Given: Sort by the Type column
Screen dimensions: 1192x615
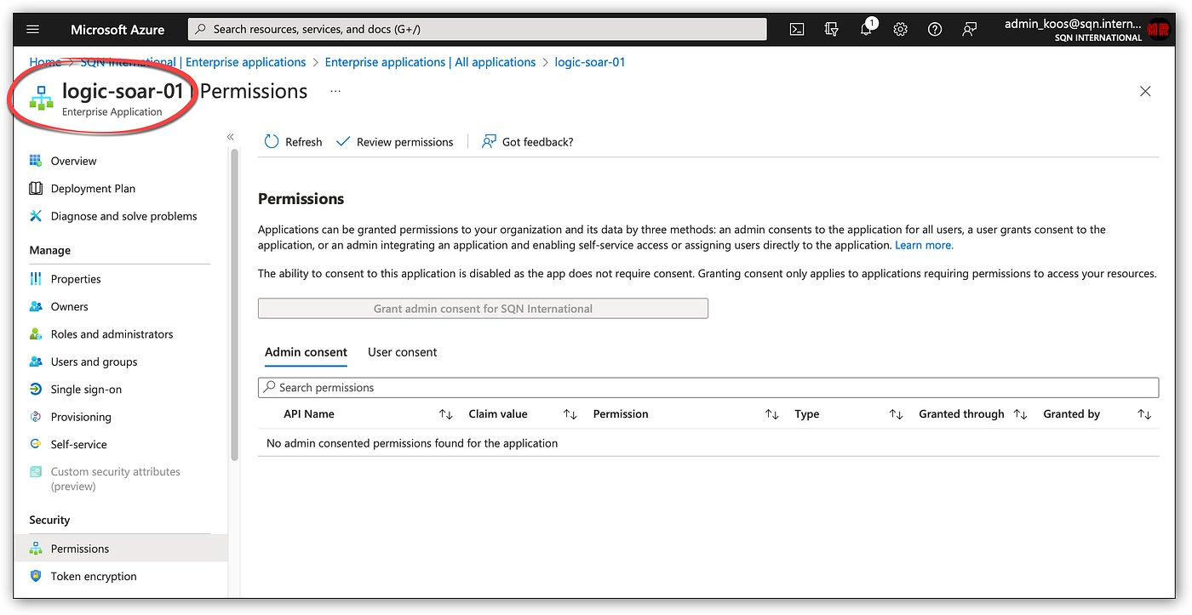Looking at the screenshot, I should (x=896, y=414).
